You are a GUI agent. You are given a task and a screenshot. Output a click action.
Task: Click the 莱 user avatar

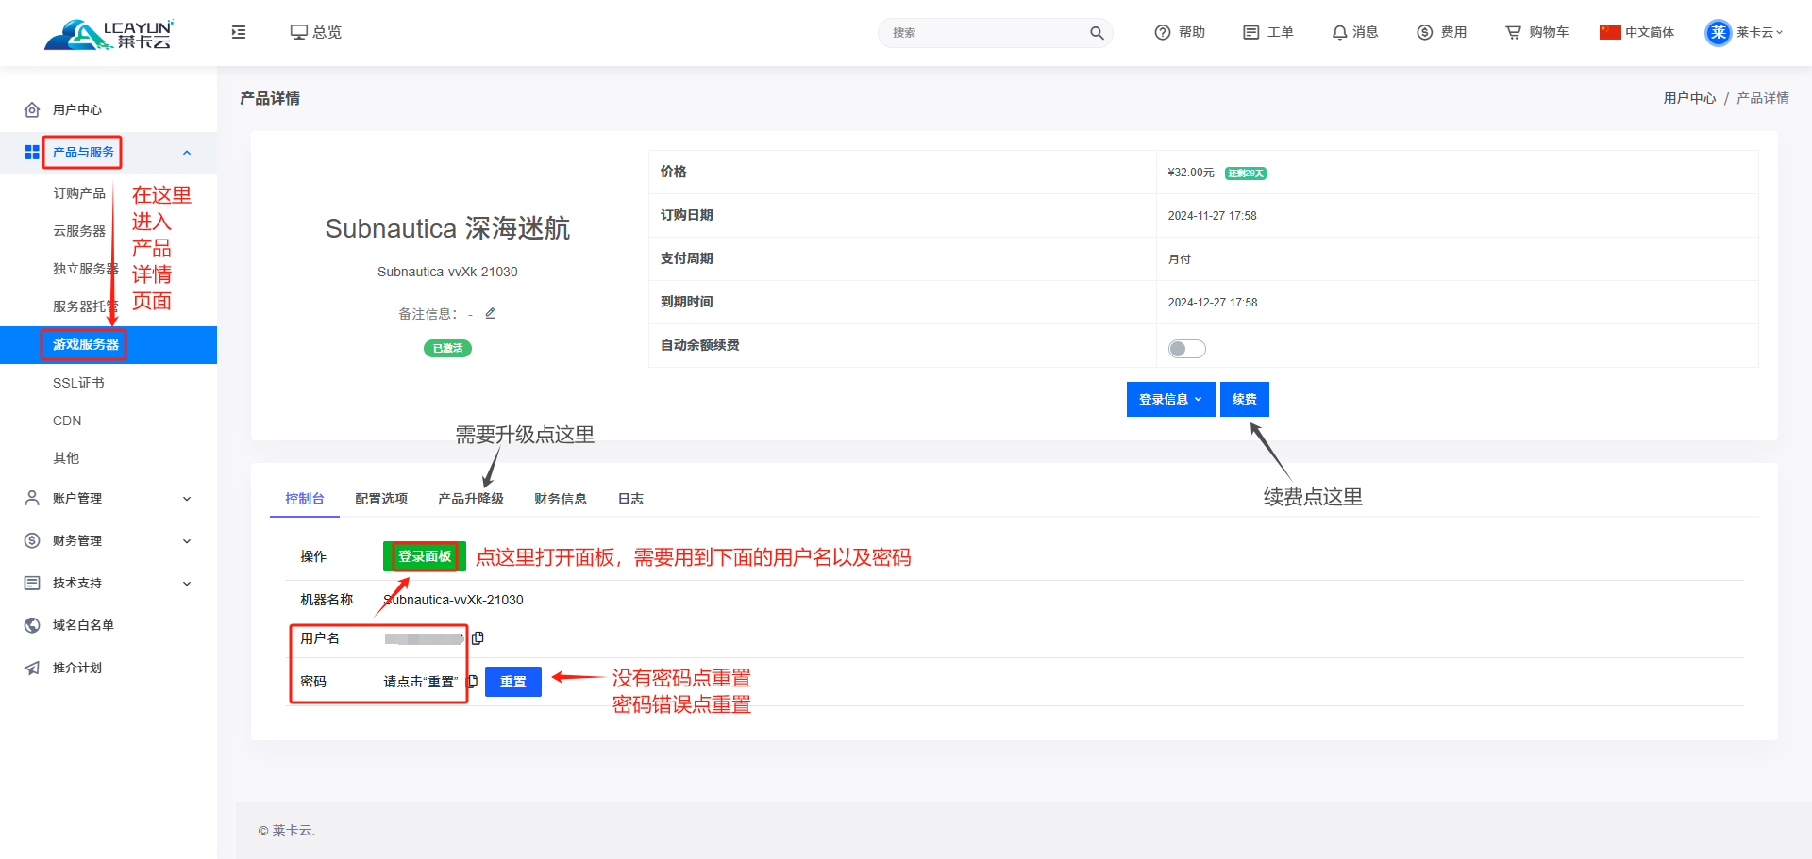click(1719, 32)
